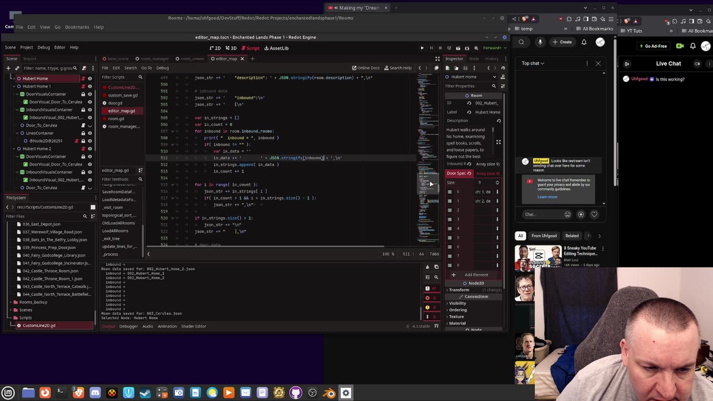The image size is (713, 401).
Task: Open the Project menu
Action: (x=26, y=47)
